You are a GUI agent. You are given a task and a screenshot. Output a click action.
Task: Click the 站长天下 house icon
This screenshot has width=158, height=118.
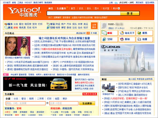pos(122,33)
